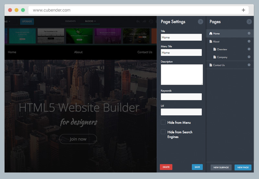
Task: Click the undo arrow icon
Action: pyautogui.click(x=138, y=21)
